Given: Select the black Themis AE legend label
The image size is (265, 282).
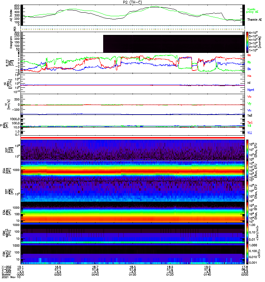Looking at the screenshot, I should coord(254,20).
